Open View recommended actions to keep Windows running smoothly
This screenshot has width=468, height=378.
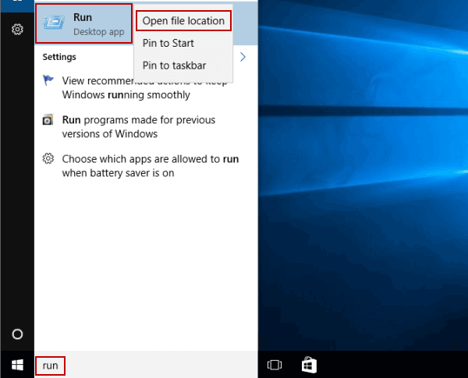click(145, 88)
